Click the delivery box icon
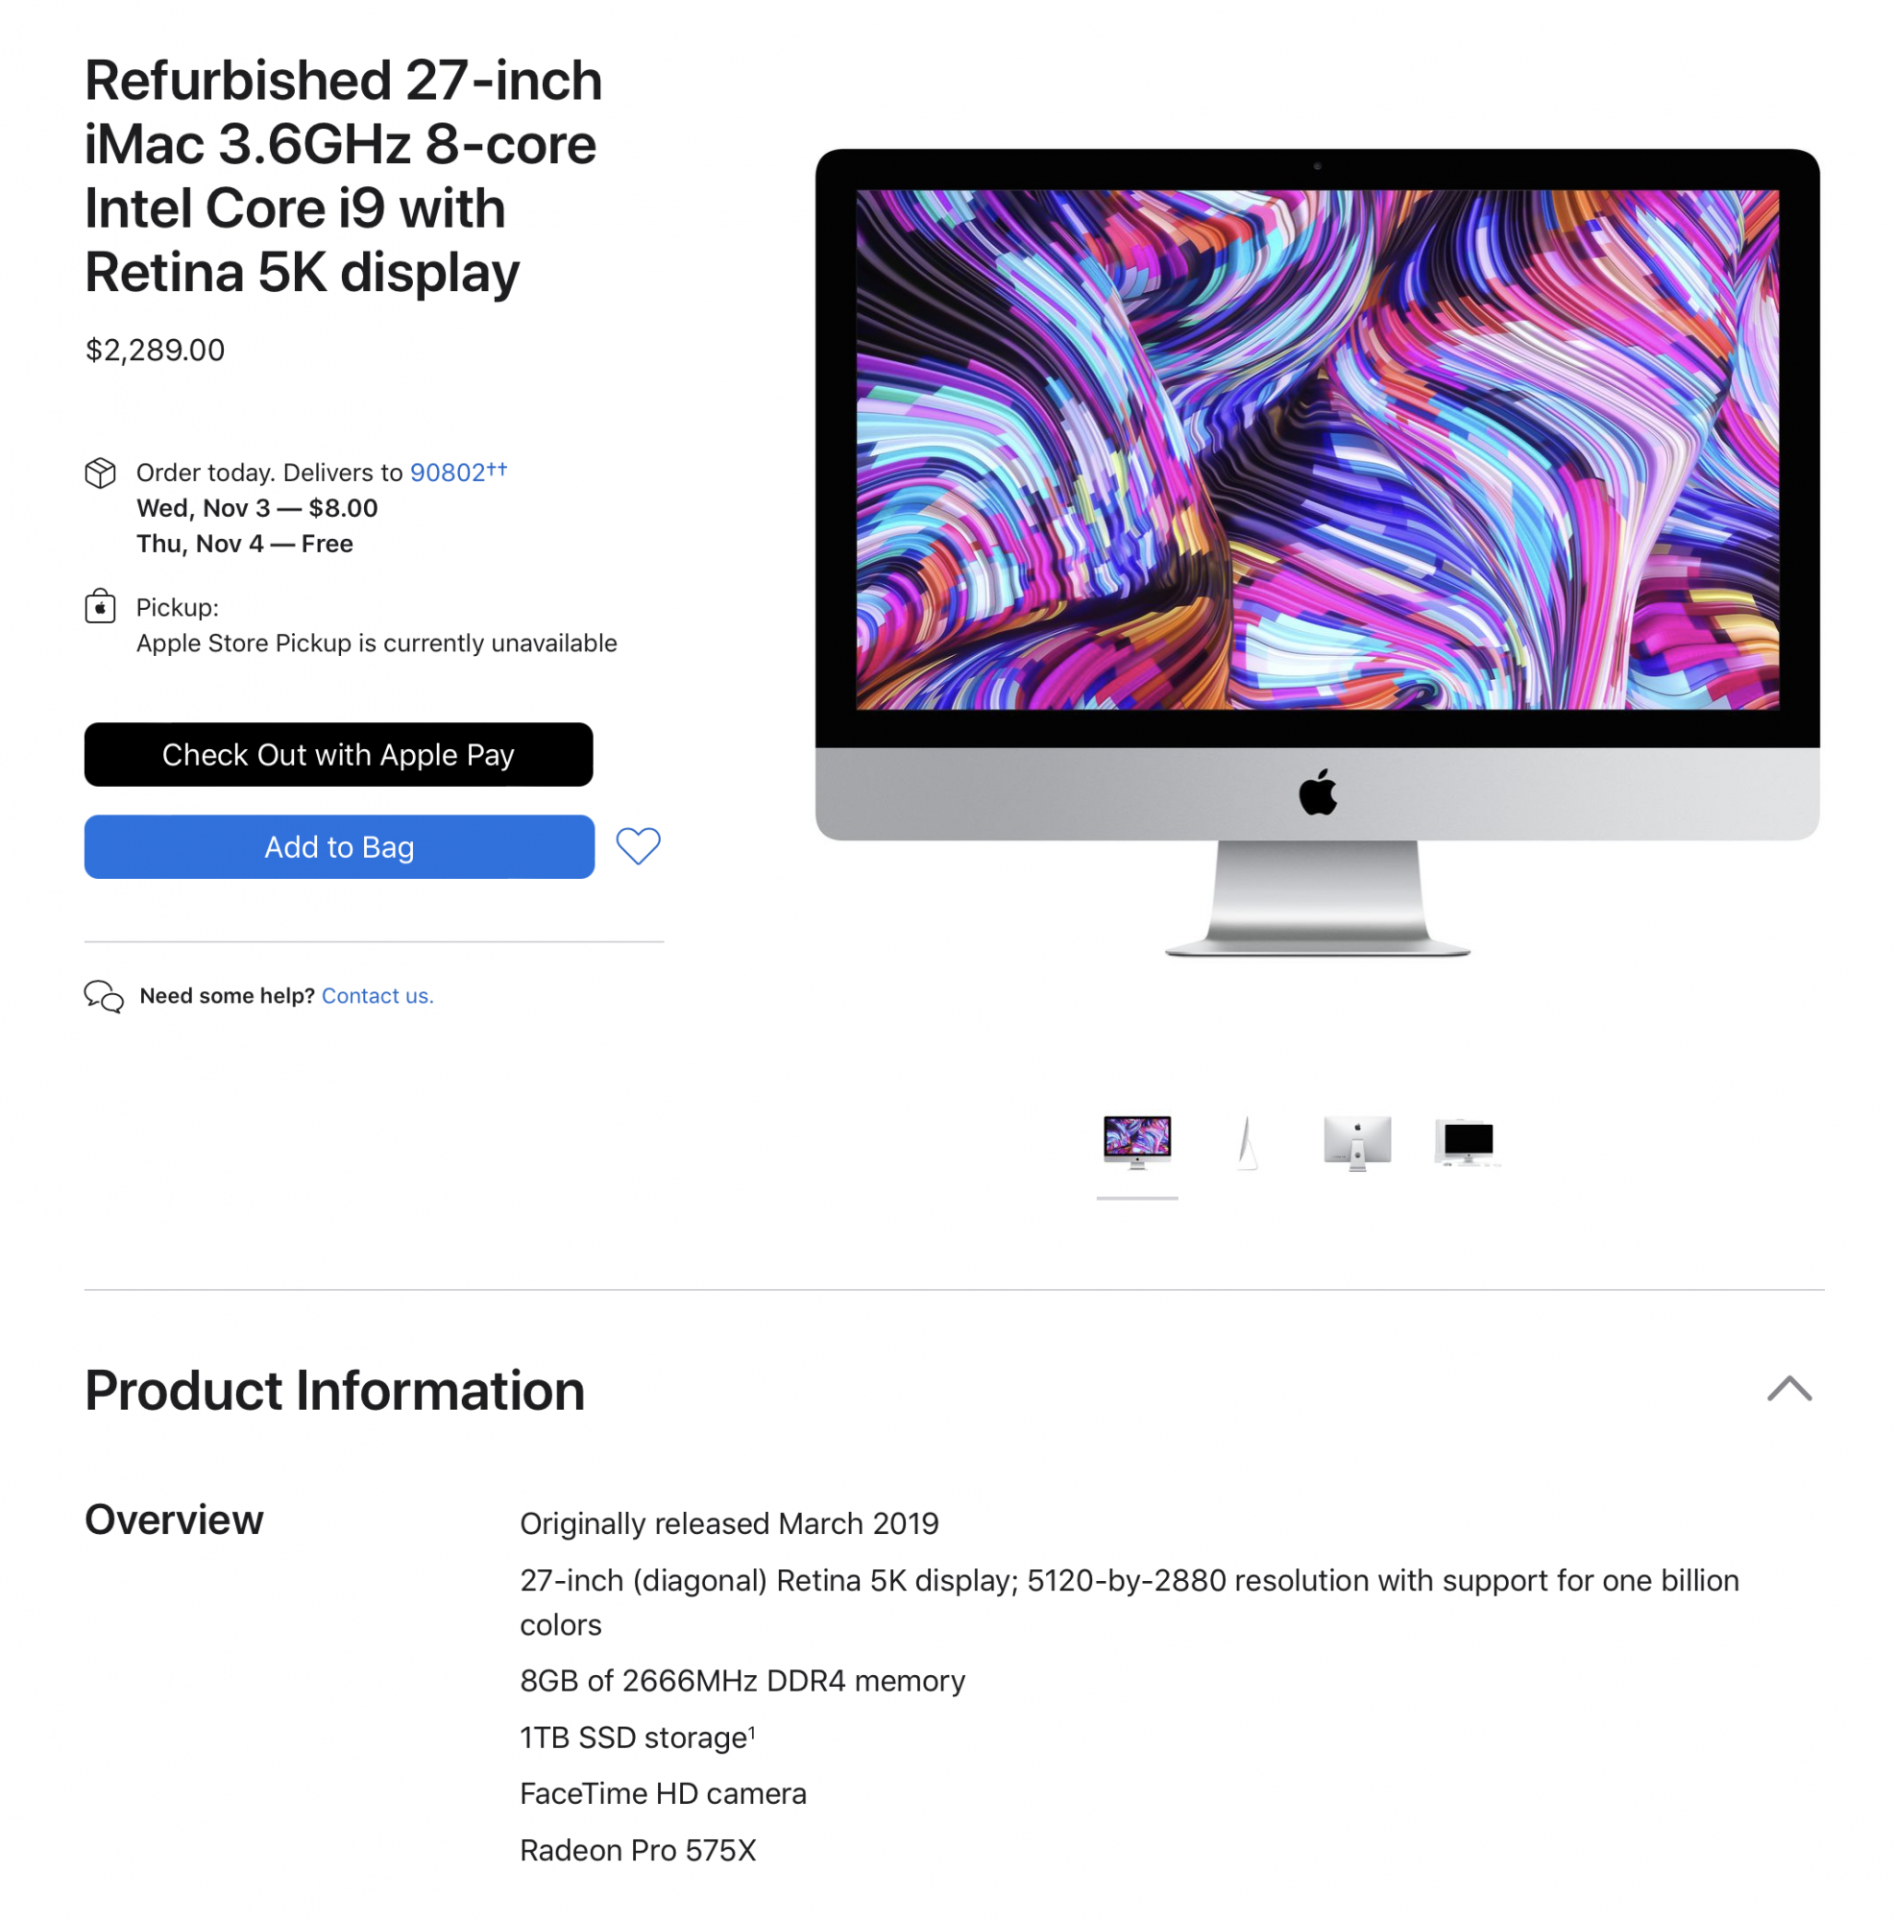Image resolution: width=1895 pixels, height=1921 pixels. (101, 473)
